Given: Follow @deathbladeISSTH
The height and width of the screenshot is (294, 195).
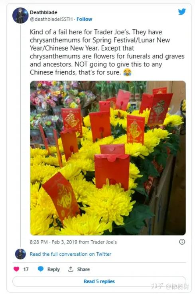Looking at the screenshot, I should pos(85,19).
